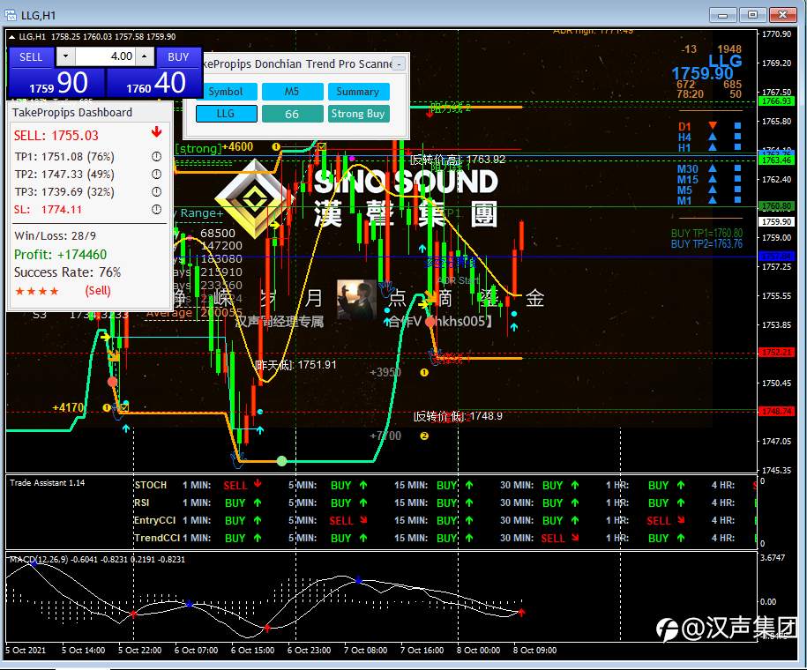Image resolution: width=807 pixels, height=670 pixels.
Task: Increase trade volume with up arrow stepper
Action: coord(145,56)
